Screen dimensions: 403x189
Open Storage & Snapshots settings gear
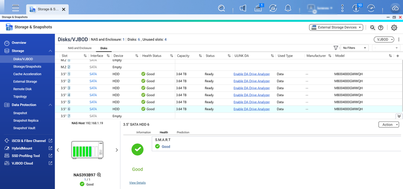click(394, 28)
